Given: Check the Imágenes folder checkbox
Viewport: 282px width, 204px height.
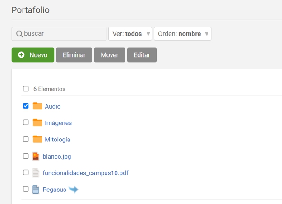Looking at the screenshot, I should 26,122.
